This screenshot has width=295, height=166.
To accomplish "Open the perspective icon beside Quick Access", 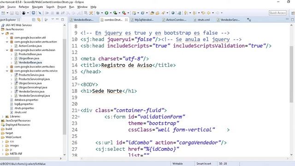I will [x=293, y=13].
